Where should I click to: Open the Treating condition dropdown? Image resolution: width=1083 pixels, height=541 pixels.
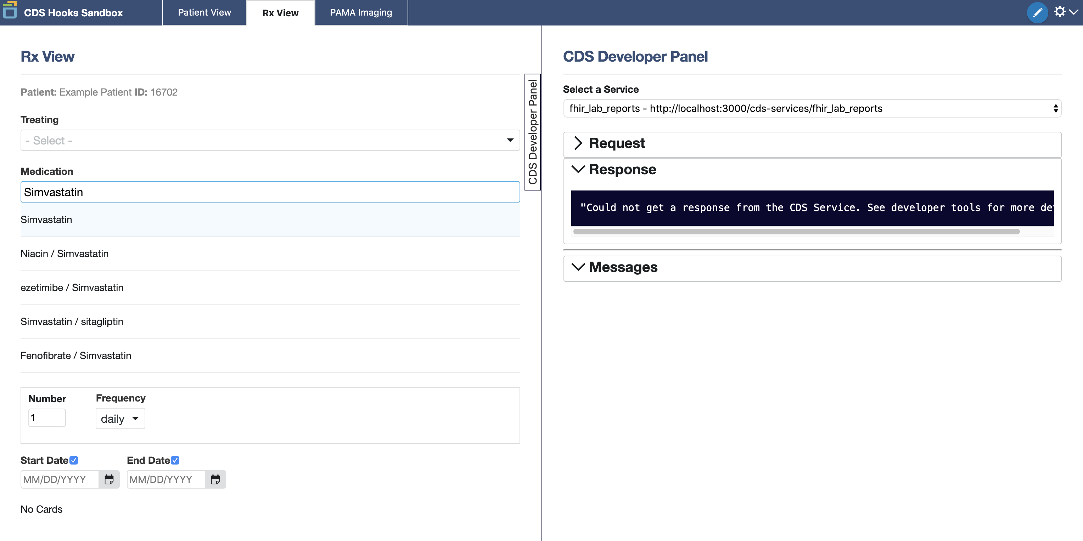[270, 140]
